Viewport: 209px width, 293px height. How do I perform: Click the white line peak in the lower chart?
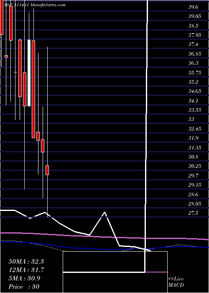[x=104, y=212]
